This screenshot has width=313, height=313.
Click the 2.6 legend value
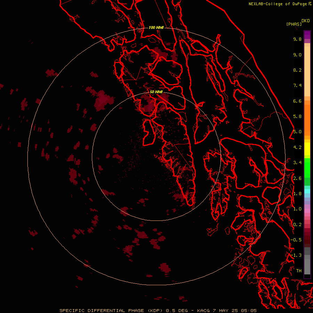click(x=297, y=178)
